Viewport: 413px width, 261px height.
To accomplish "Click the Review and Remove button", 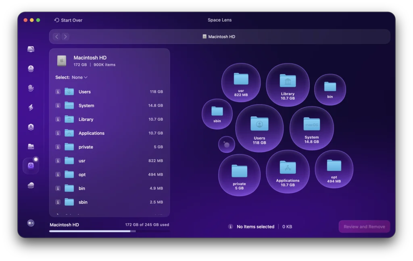I will pyautogui.click(x=364, y=226).
